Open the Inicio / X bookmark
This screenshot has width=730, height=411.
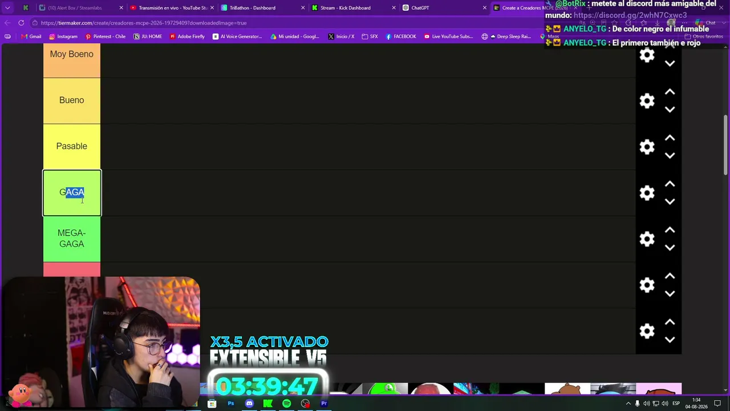pyautogui.click(x=341, y=37)
